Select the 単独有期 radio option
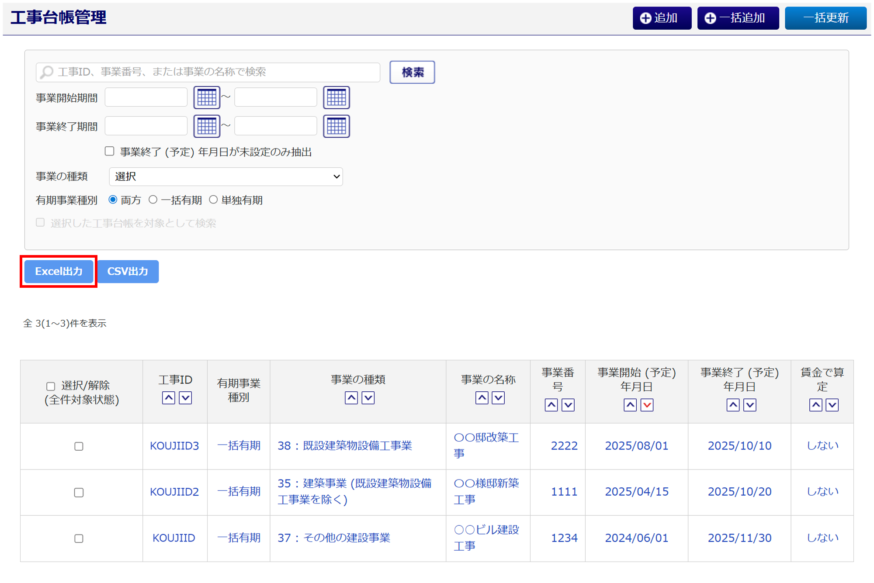The width and height of the screenshot is (874, 583). (x=213, y=200)
